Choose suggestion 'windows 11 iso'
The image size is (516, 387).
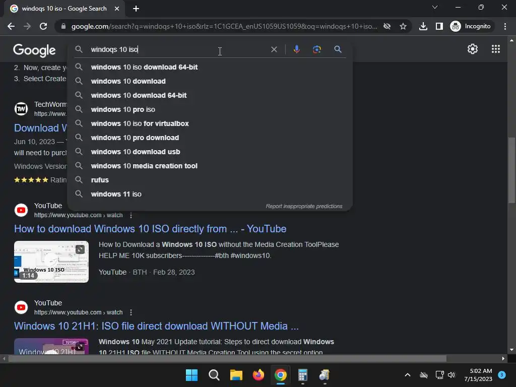point(210,195)
